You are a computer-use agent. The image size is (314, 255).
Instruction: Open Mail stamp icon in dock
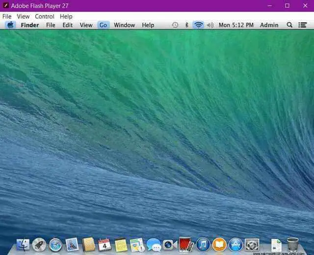pyautogui.click(x=72, y=244)
